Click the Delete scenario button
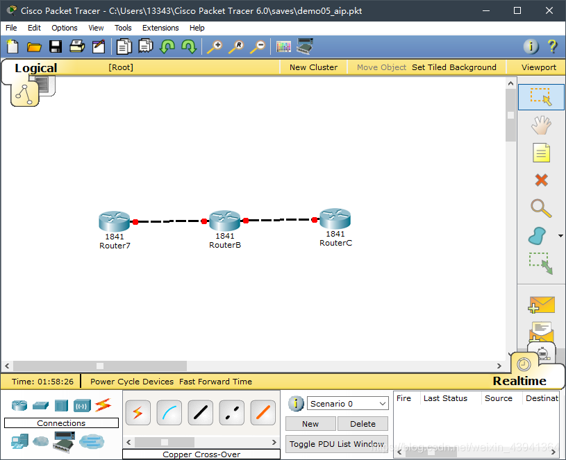The height and width of the screenshot is (460, 566). coord(363,424)
